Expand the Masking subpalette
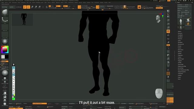 pyautogui.click(x=180, y=52)
